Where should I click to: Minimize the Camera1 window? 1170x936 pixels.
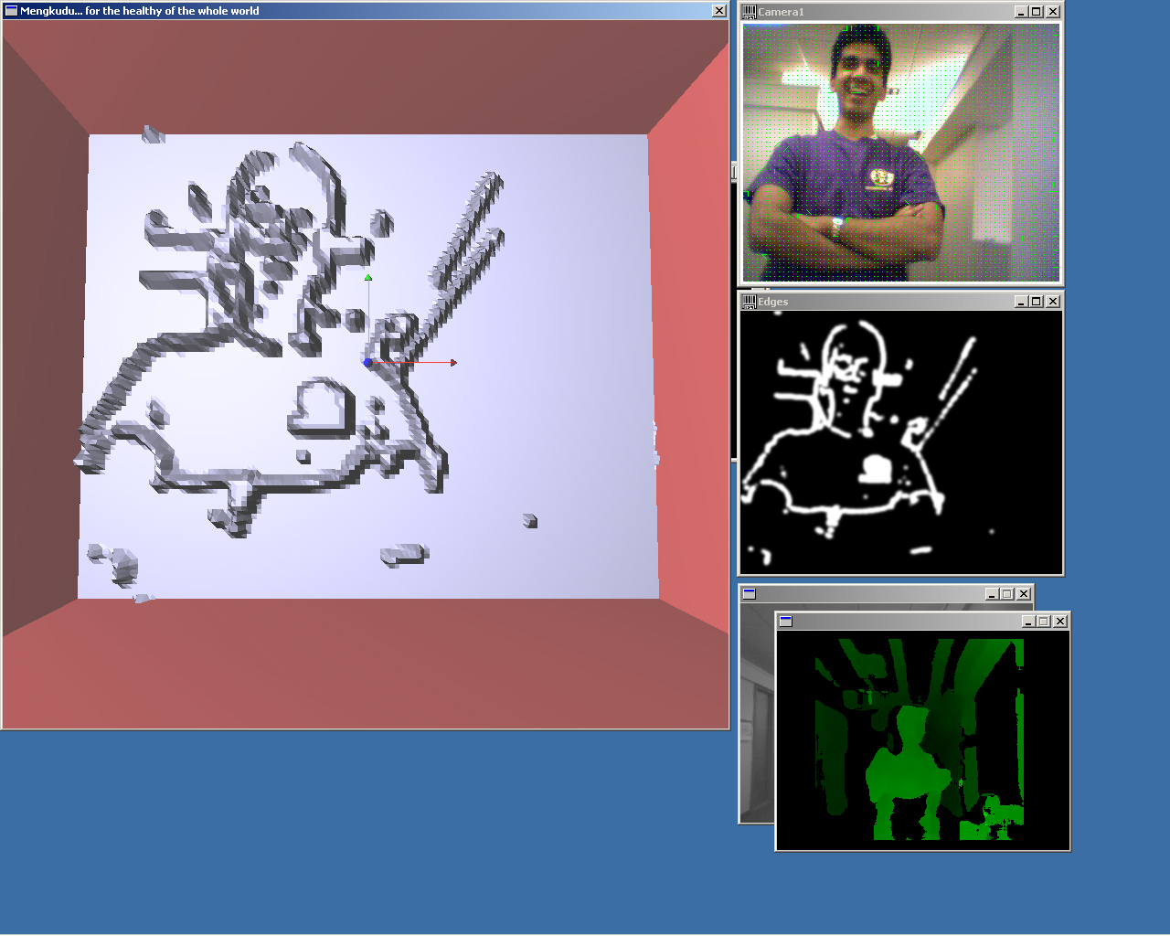point(1020,12)
